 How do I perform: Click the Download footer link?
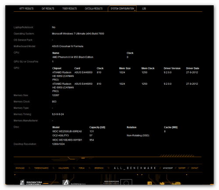(x=20, y=168)
